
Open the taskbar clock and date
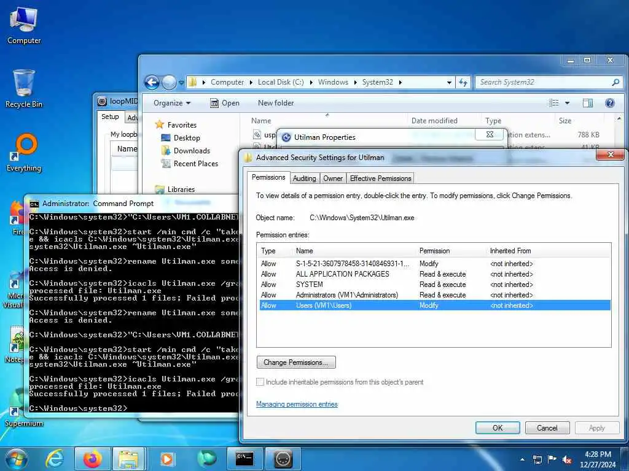(598, 459)
